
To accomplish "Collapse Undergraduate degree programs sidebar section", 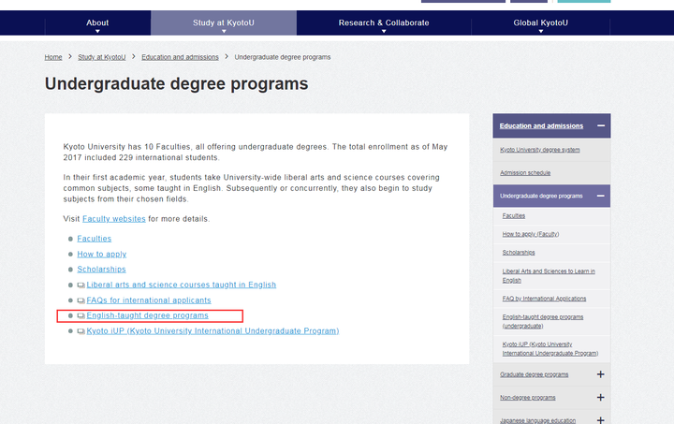I will [600, 196].
